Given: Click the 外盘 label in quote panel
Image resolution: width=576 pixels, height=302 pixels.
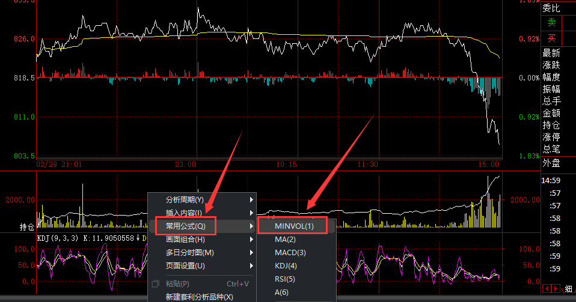Looking at the screenshot, I should pyautogui.click(x=551, y=163).
